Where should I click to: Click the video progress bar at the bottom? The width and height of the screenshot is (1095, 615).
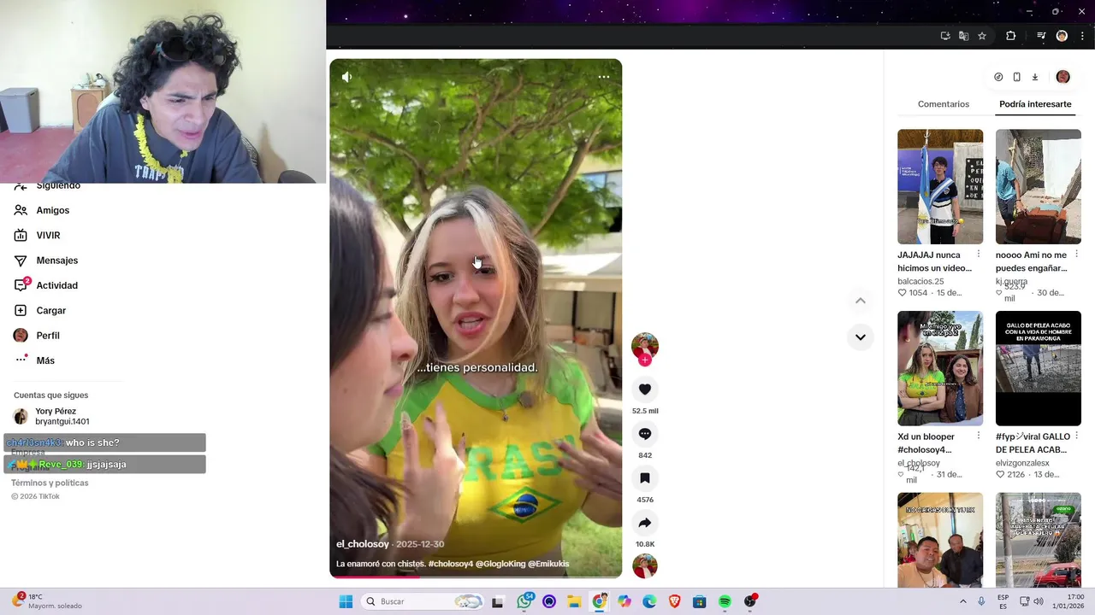(476, 577)
